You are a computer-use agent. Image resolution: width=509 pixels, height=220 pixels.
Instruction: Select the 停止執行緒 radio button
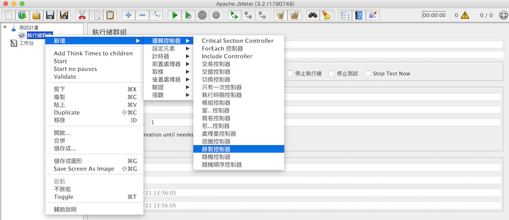coord(290,73)
